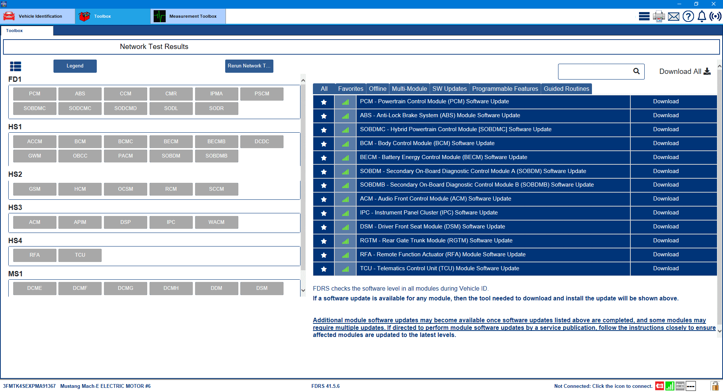Select the SW Updates tab

point(449,89)
